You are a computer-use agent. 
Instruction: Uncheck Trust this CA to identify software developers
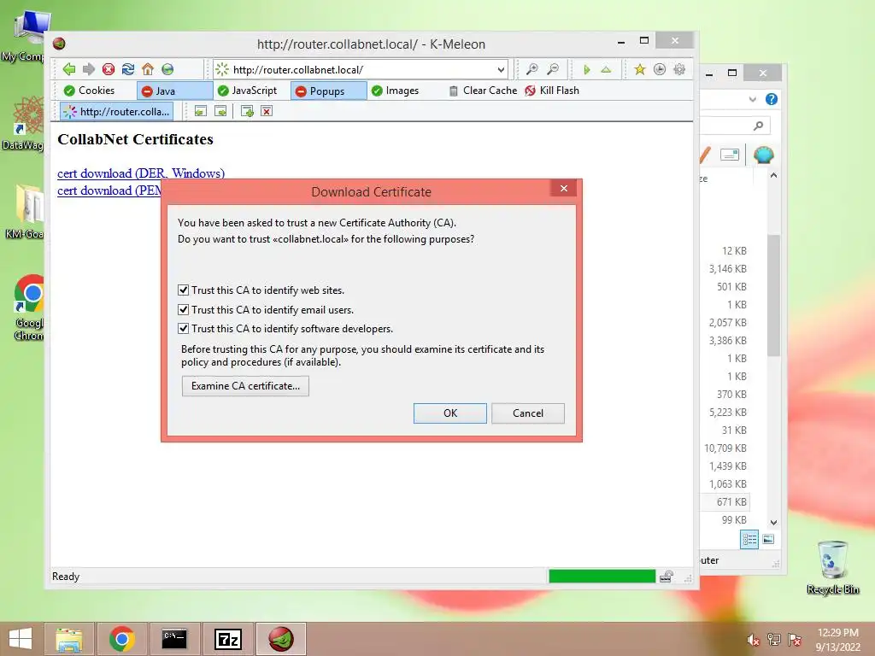[183, 329]
